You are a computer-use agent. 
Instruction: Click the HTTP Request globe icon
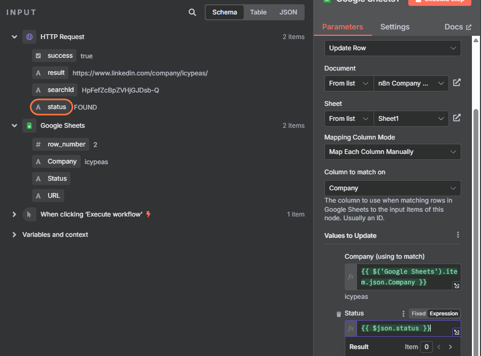[x=29, y=37]
